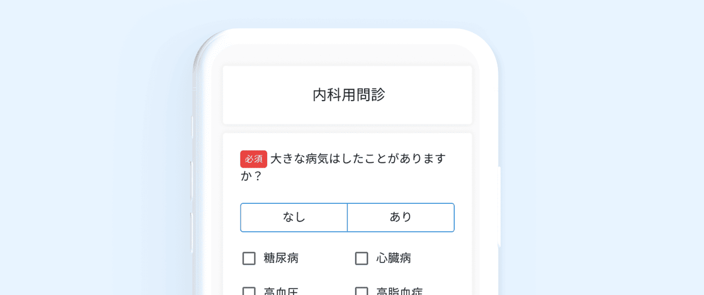The width and height of the screenshot is (704, 295).
Task: Click the 高脂血症 label text
Action: 399,292
